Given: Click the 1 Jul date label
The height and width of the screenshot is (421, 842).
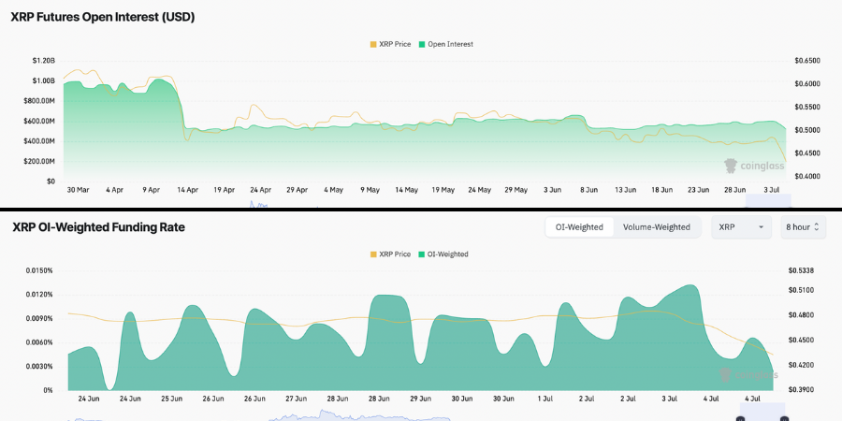Looking at the screenshot, I should click(545, 399).
